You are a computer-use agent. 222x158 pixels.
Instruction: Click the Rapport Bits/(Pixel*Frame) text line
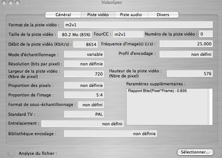point(157,91)
